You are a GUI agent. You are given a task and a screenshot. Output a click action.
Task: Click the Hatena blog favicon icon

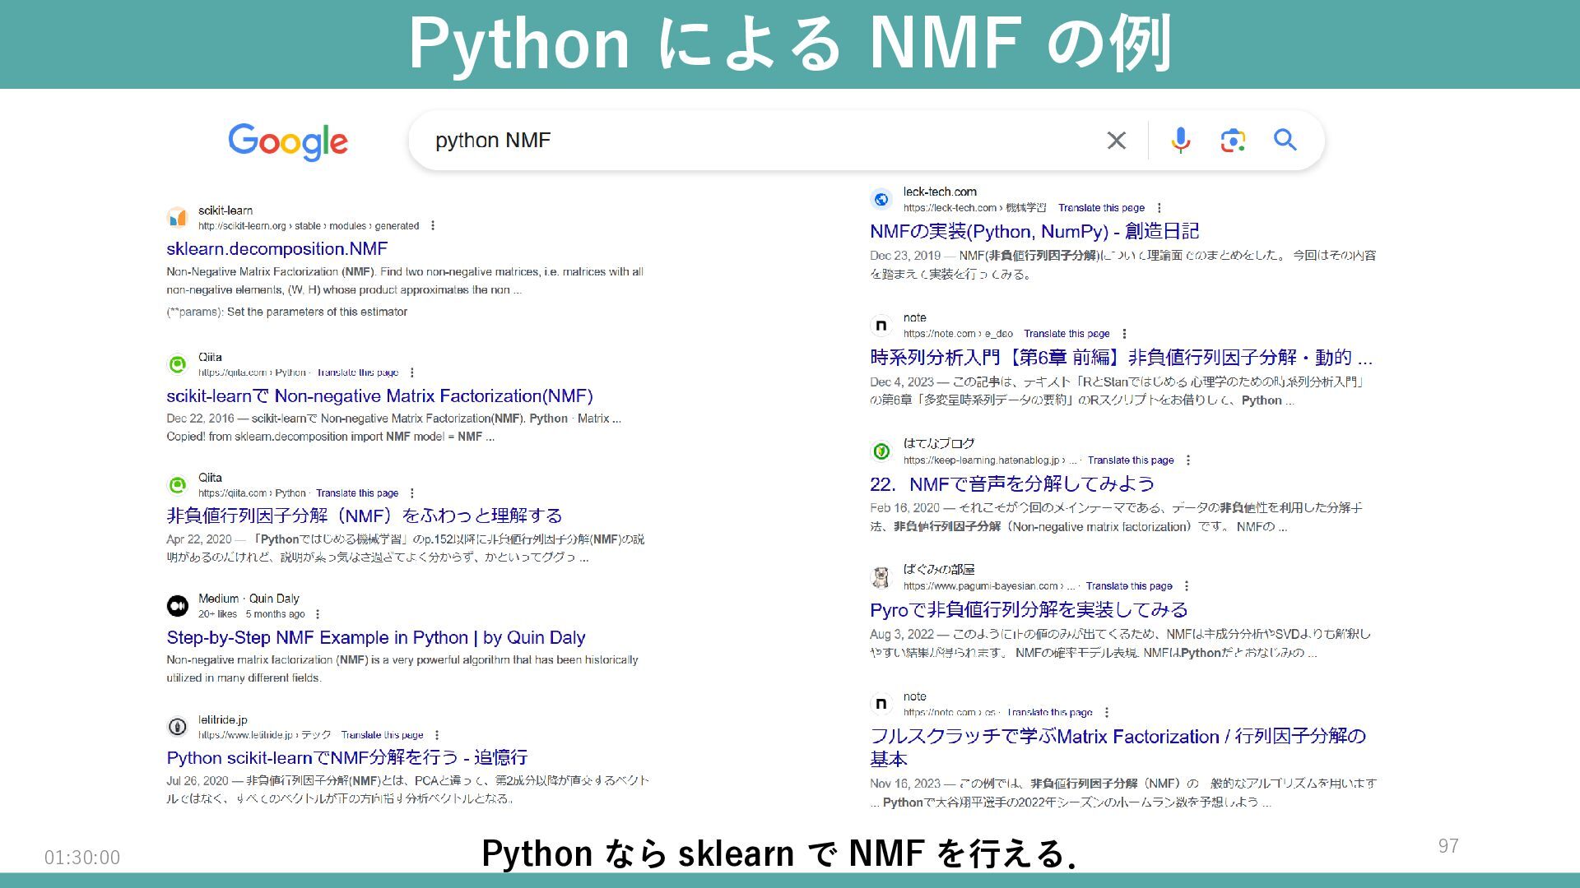[881, 451]
